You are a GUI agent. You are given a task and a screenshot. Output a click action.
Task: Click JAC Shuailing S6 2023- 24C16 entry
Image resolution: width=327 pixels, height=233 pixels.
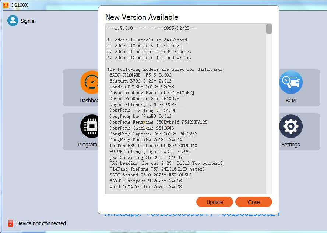point(145,157)
